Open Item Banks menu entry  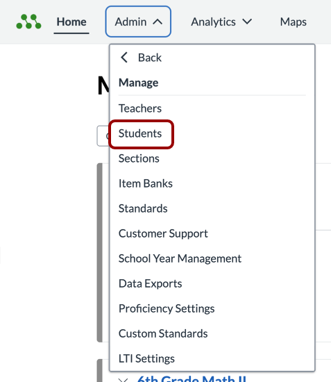(145, 183)
